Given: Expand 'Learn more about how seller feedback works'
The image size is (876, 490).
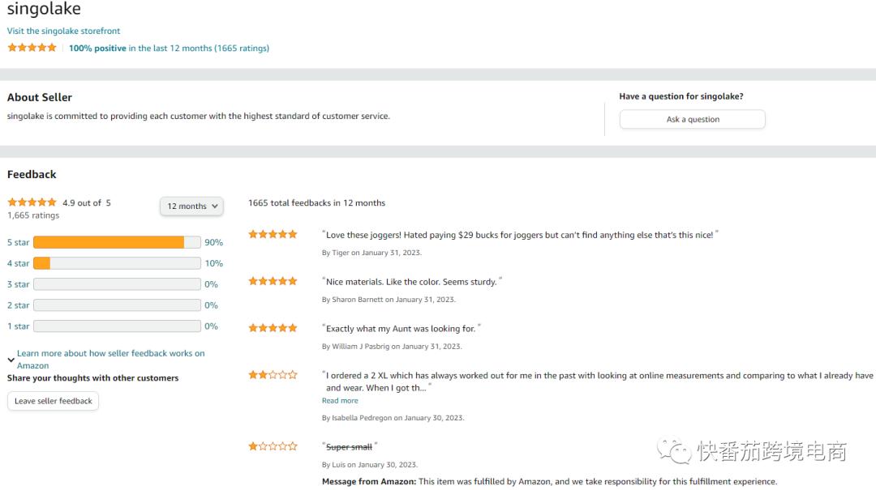Looking at the screenshot, I should 110,354.
